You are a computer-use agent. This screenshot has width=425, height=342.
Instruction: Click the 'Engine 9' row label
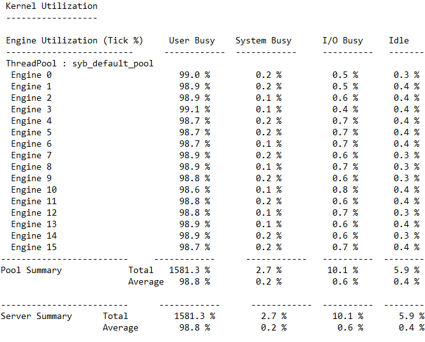[31, 178]
